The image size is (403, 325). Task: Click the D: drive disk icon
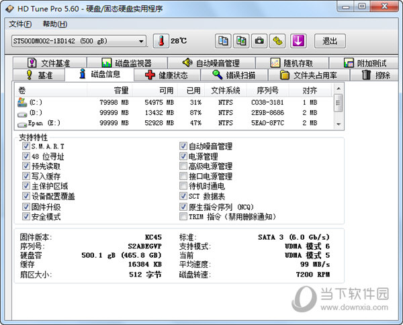[22, 114]
